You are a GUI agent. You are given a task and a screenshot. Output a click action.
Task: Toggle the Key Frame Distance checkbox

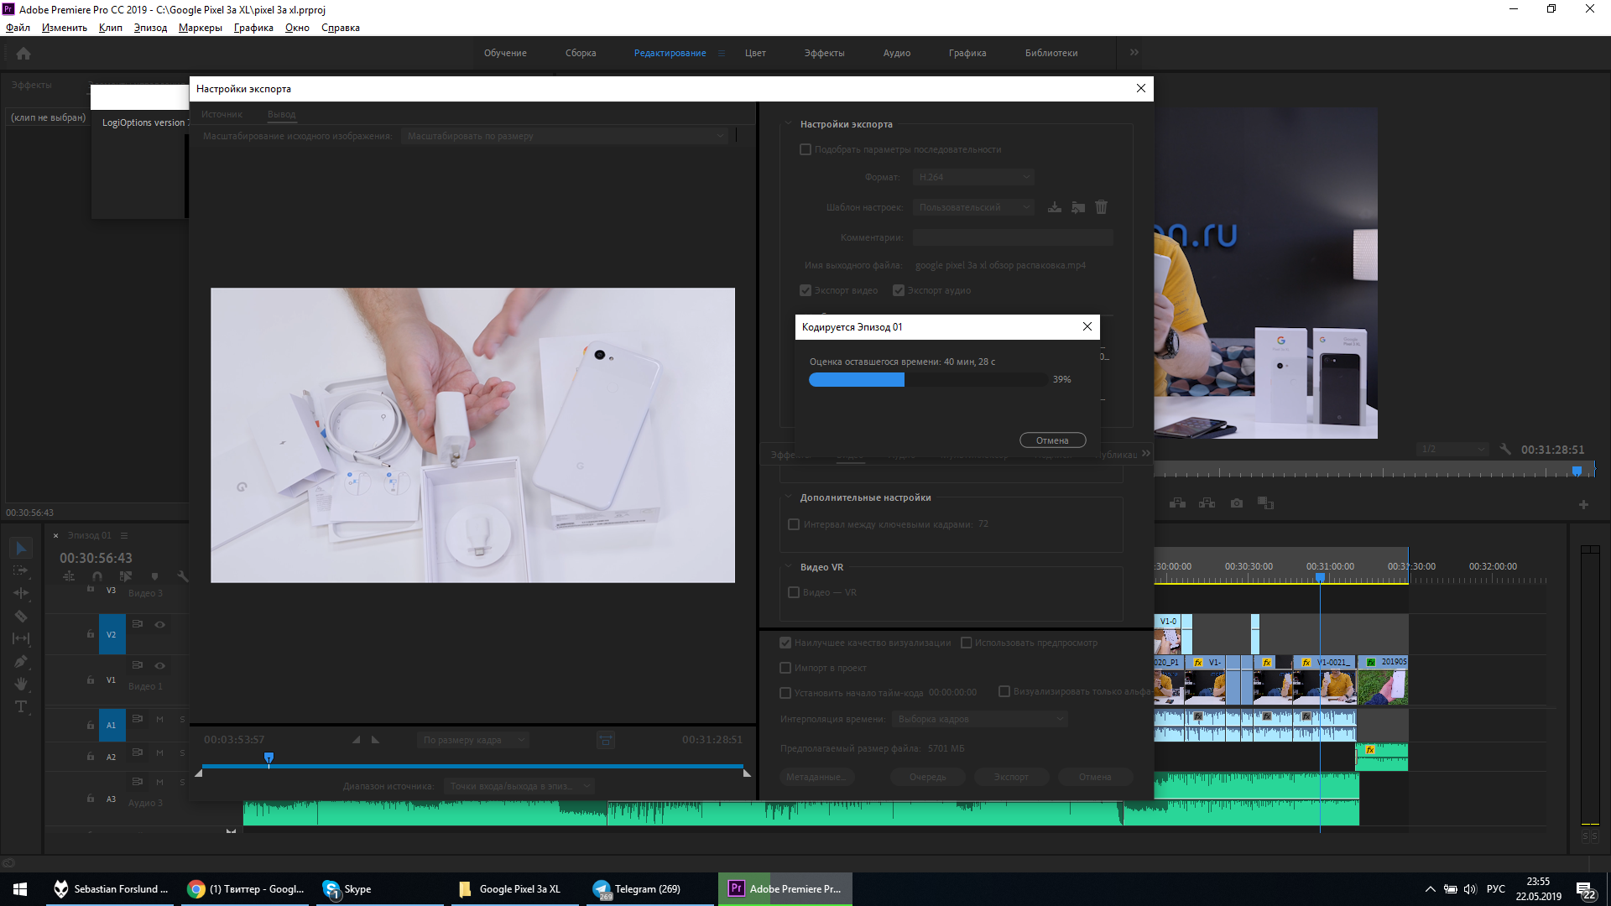[x=794, y=524]
